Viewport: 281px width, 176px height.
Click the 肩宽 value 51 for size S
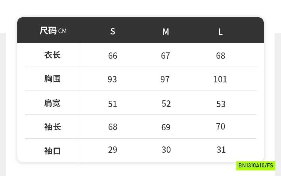(x=113, y=104)
